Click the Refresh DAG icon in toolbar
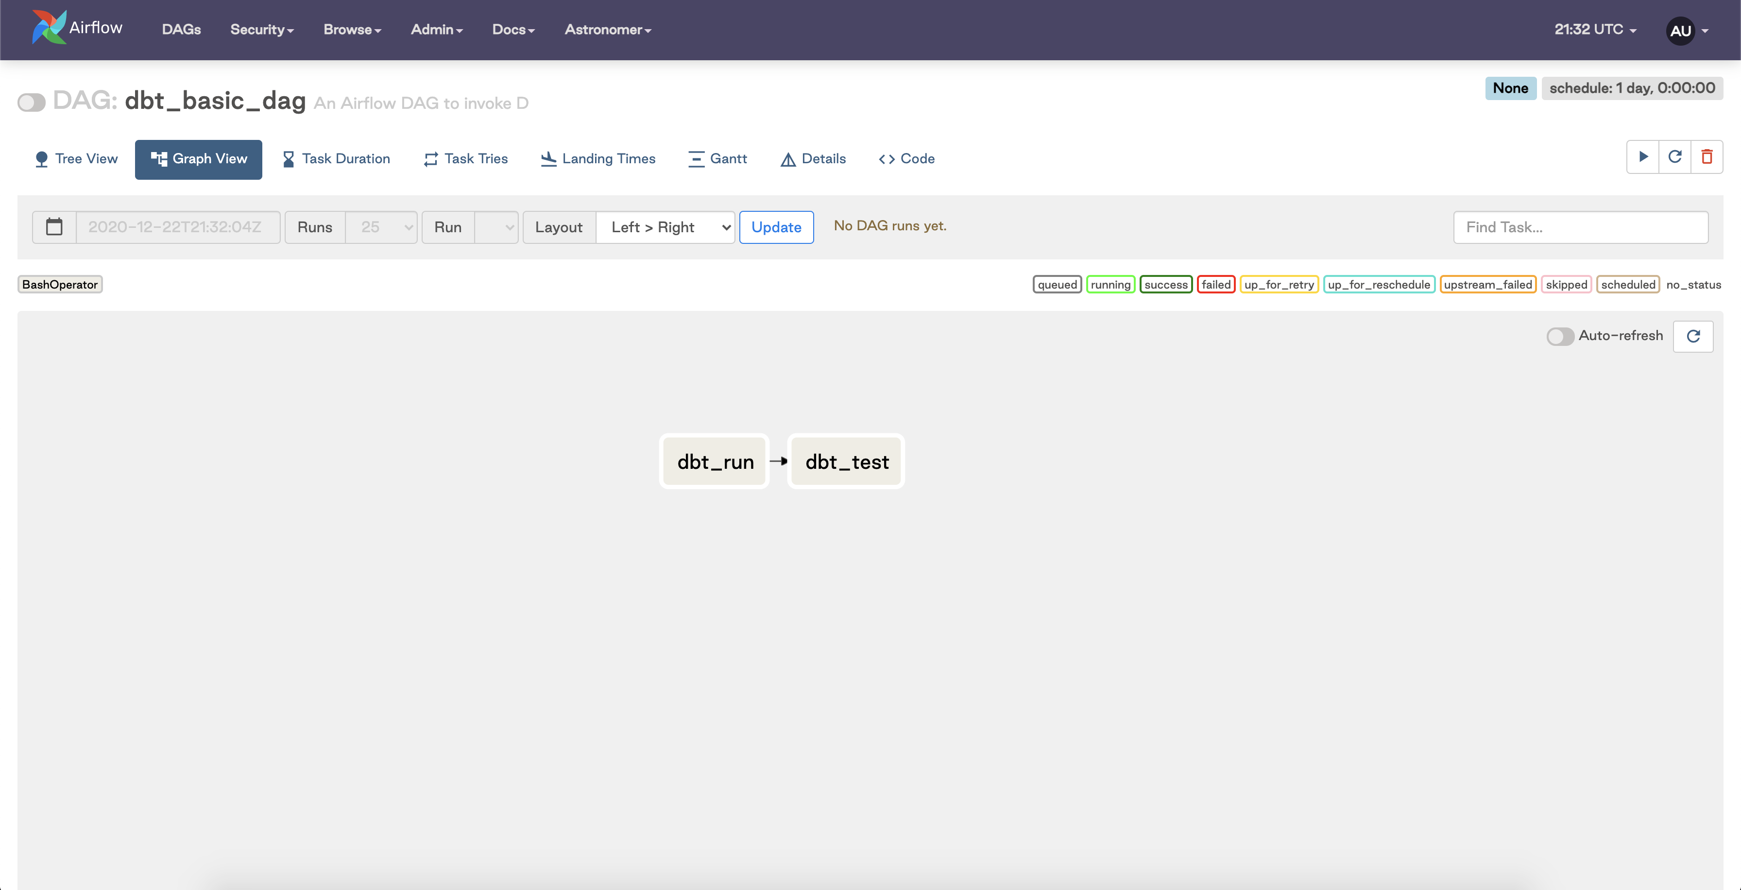Viewport: 1741px width, 890px height. [1674, 157]
